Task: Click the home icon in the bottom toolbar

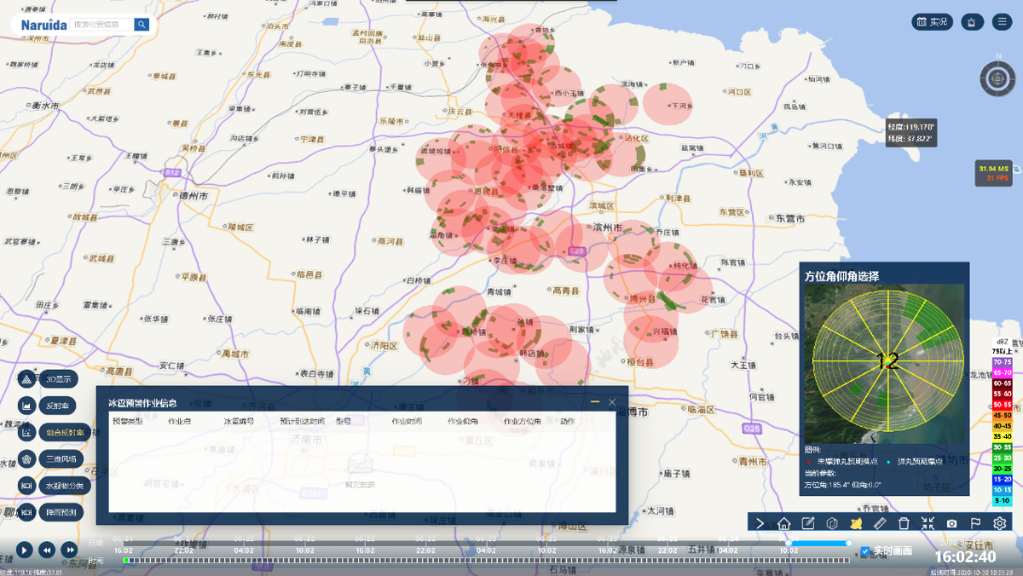Action: click(x=784, y=523)
